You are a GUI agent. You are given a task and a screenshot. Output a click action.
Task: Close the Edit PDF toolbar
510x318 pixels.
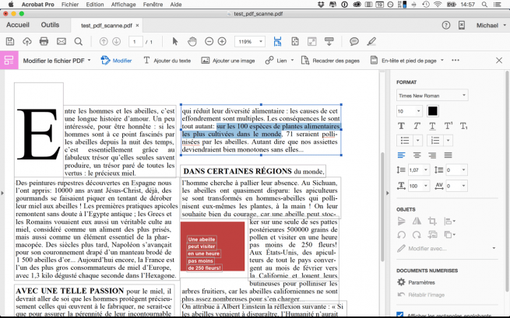[499, 61]
